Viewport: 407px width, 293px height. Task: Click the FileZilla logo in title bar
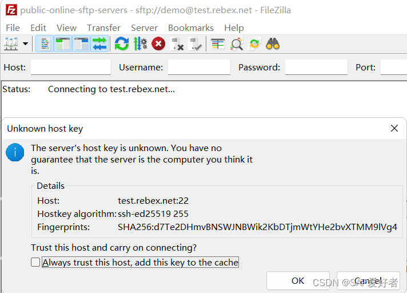11,10
